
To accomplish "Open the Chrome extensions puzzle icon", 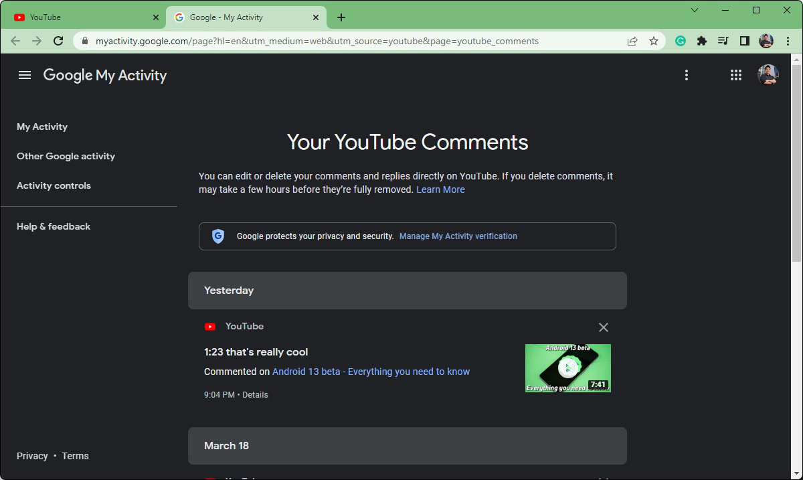I will click(x=701, y=41).
